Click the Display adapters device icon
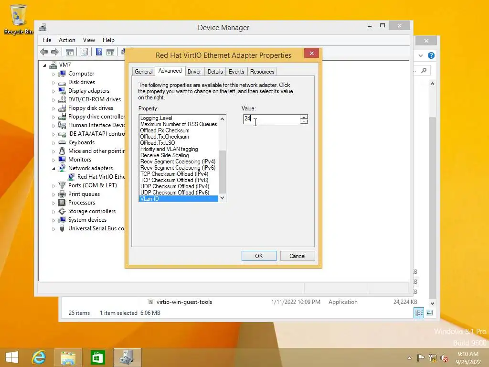This screenshot has width=489, height=367. click(62, 91)
